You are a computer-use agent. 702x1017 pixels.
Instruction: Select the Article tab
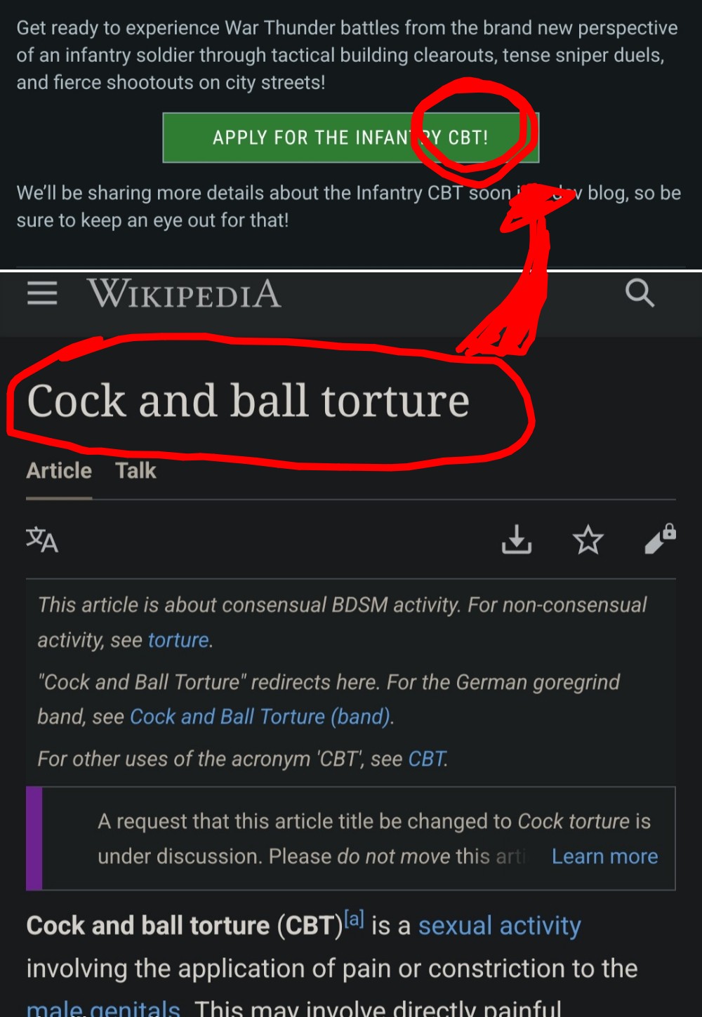59,470
